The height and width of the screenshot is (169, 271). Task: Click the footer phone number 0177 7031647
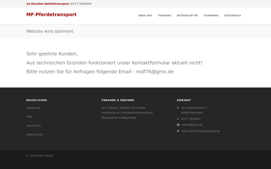[x=191, y=119]
